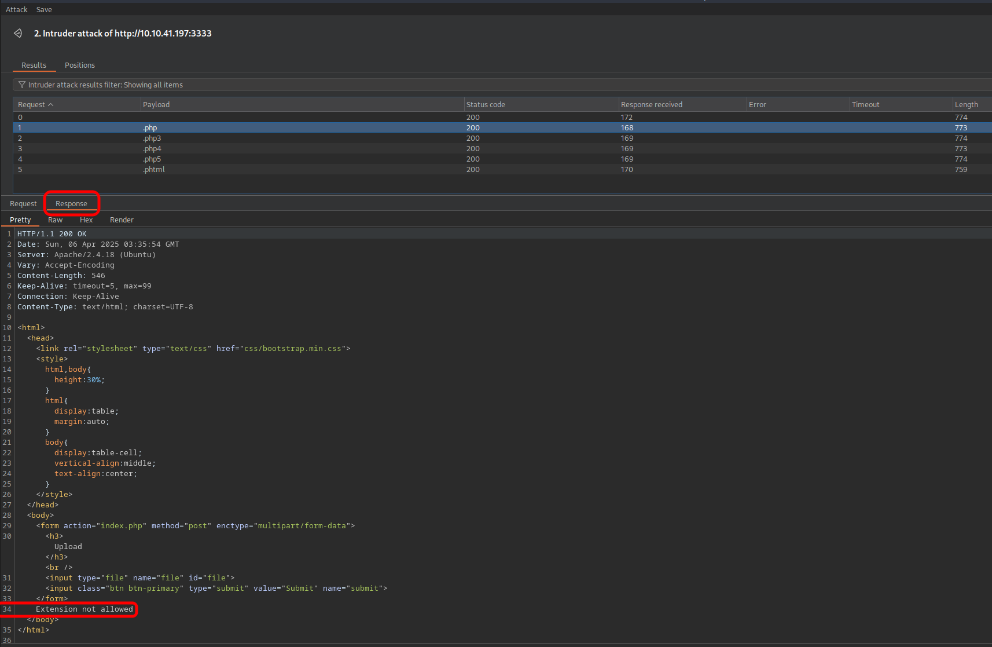Select the .phtml payload row
Viewport: 992px width, 647px height.
[x=502, y=170]
